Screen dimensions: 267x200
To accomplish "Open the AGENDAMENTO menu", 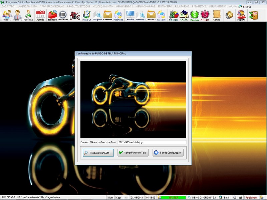I will (x=28, y=6).
